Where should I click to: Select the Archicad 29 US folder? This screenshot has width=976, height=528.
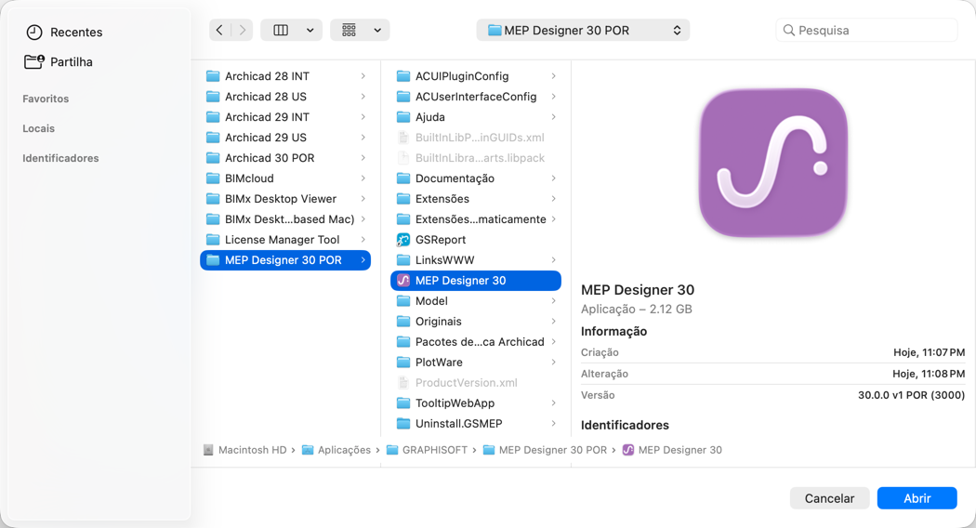pos(285,137)
